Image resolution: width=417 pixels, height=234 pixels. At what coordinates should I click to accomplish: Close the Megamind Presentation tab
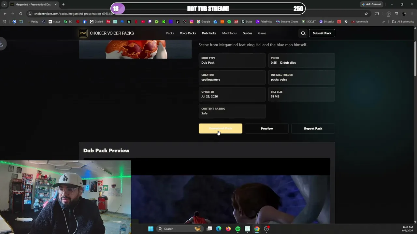click(55, 4)
